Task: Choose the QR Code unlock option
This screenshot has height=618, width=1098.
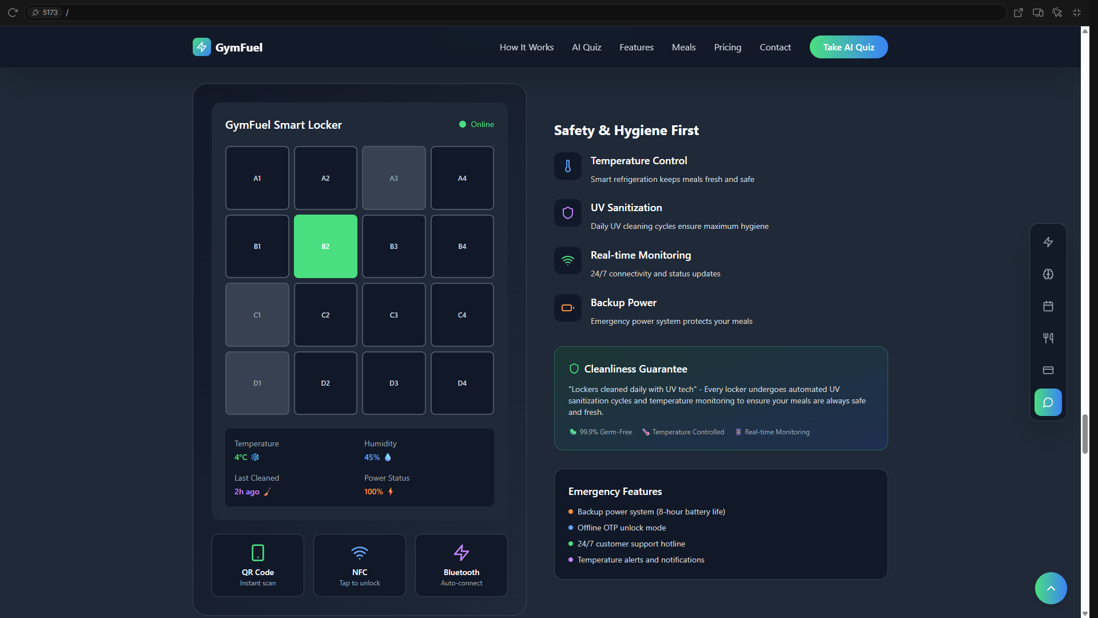Action: coord(257,565)
